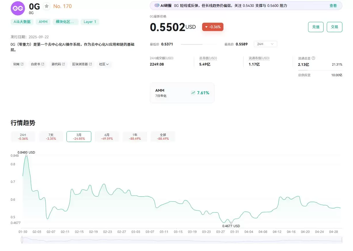Image resolution: width=353 pixels, height=251 pixels.
Task: Open the 24H range dropdown
Action: coord(265,44)
